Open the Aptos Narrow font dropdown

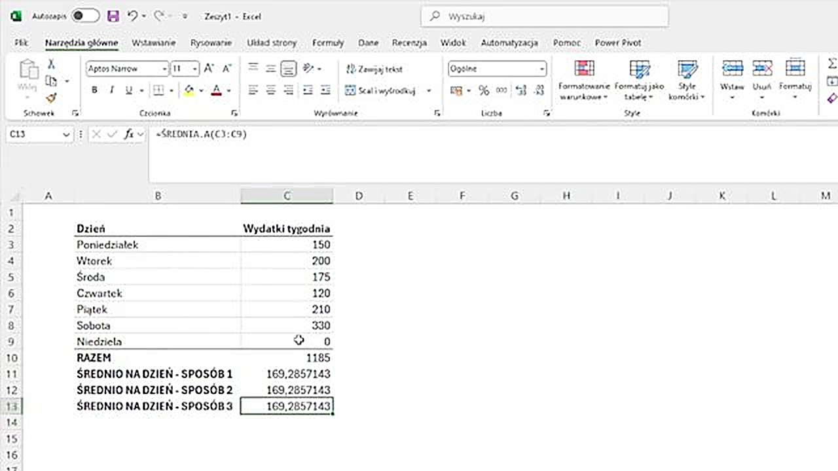[164, 69]
